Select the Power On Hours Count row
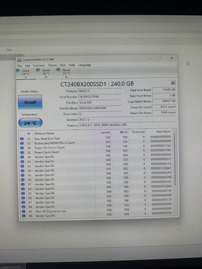This screenshot has width=202, height=269. click(x=97, y=147)
